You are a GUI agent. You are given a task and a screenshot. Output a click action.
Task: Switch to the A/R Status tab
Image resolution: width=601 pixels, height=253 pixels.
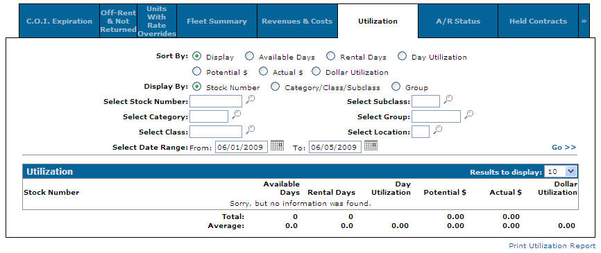458,21
